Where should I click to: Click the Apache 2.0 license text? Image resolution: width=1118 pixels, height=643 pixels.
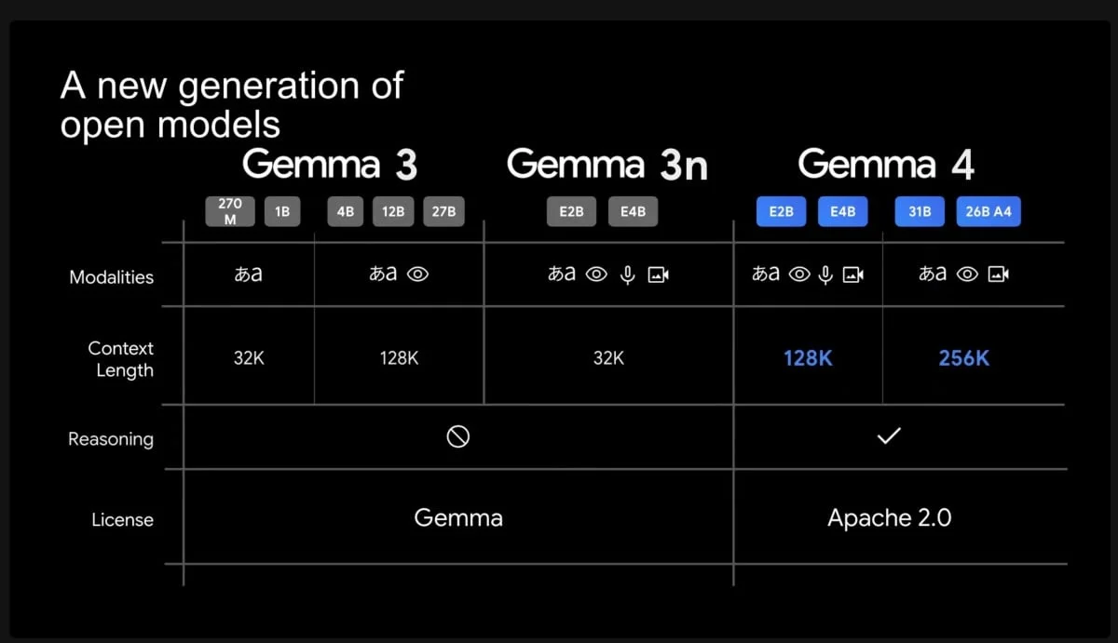click(x=889, y=518)
